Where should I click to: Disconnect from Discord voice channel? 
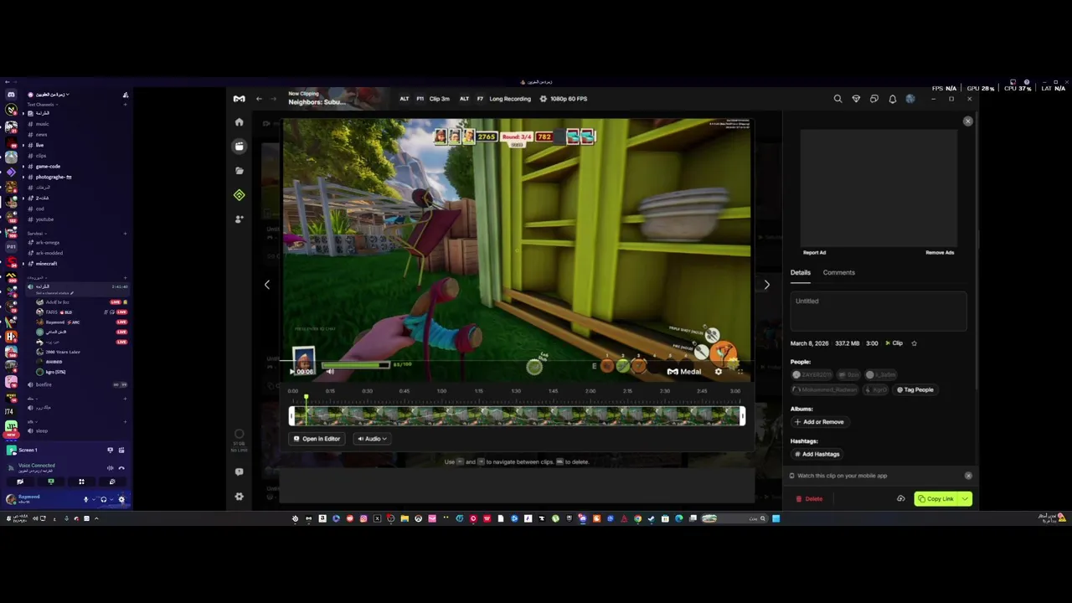[x=121, y=468]
